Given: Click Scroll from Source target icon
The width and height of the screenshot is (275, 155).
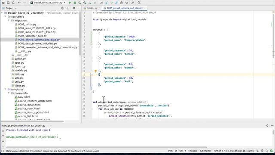Looking at the screenshot, I should [x=63, y=8].
